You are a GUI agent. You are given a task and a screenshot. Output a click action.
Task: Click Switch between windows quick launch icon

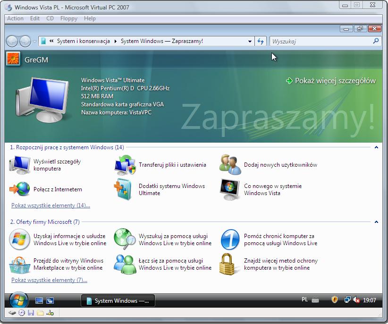[50, 301]
